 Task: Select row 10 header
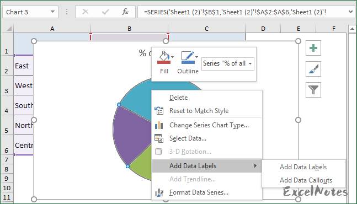[x=7, y=188]
